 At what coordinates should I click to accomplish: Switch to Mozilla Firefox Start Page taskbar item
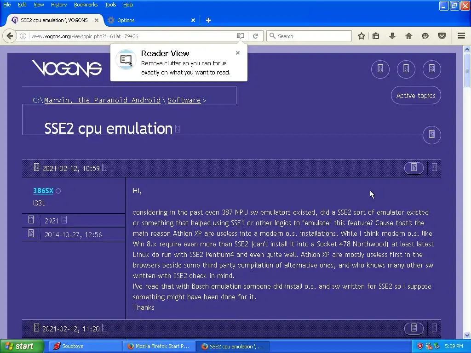[159, 346]
